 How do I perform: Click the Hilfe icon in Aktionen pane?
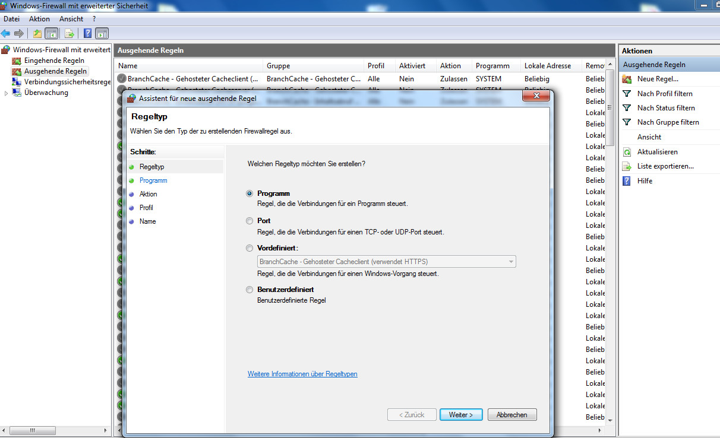(x=627, y=181)
